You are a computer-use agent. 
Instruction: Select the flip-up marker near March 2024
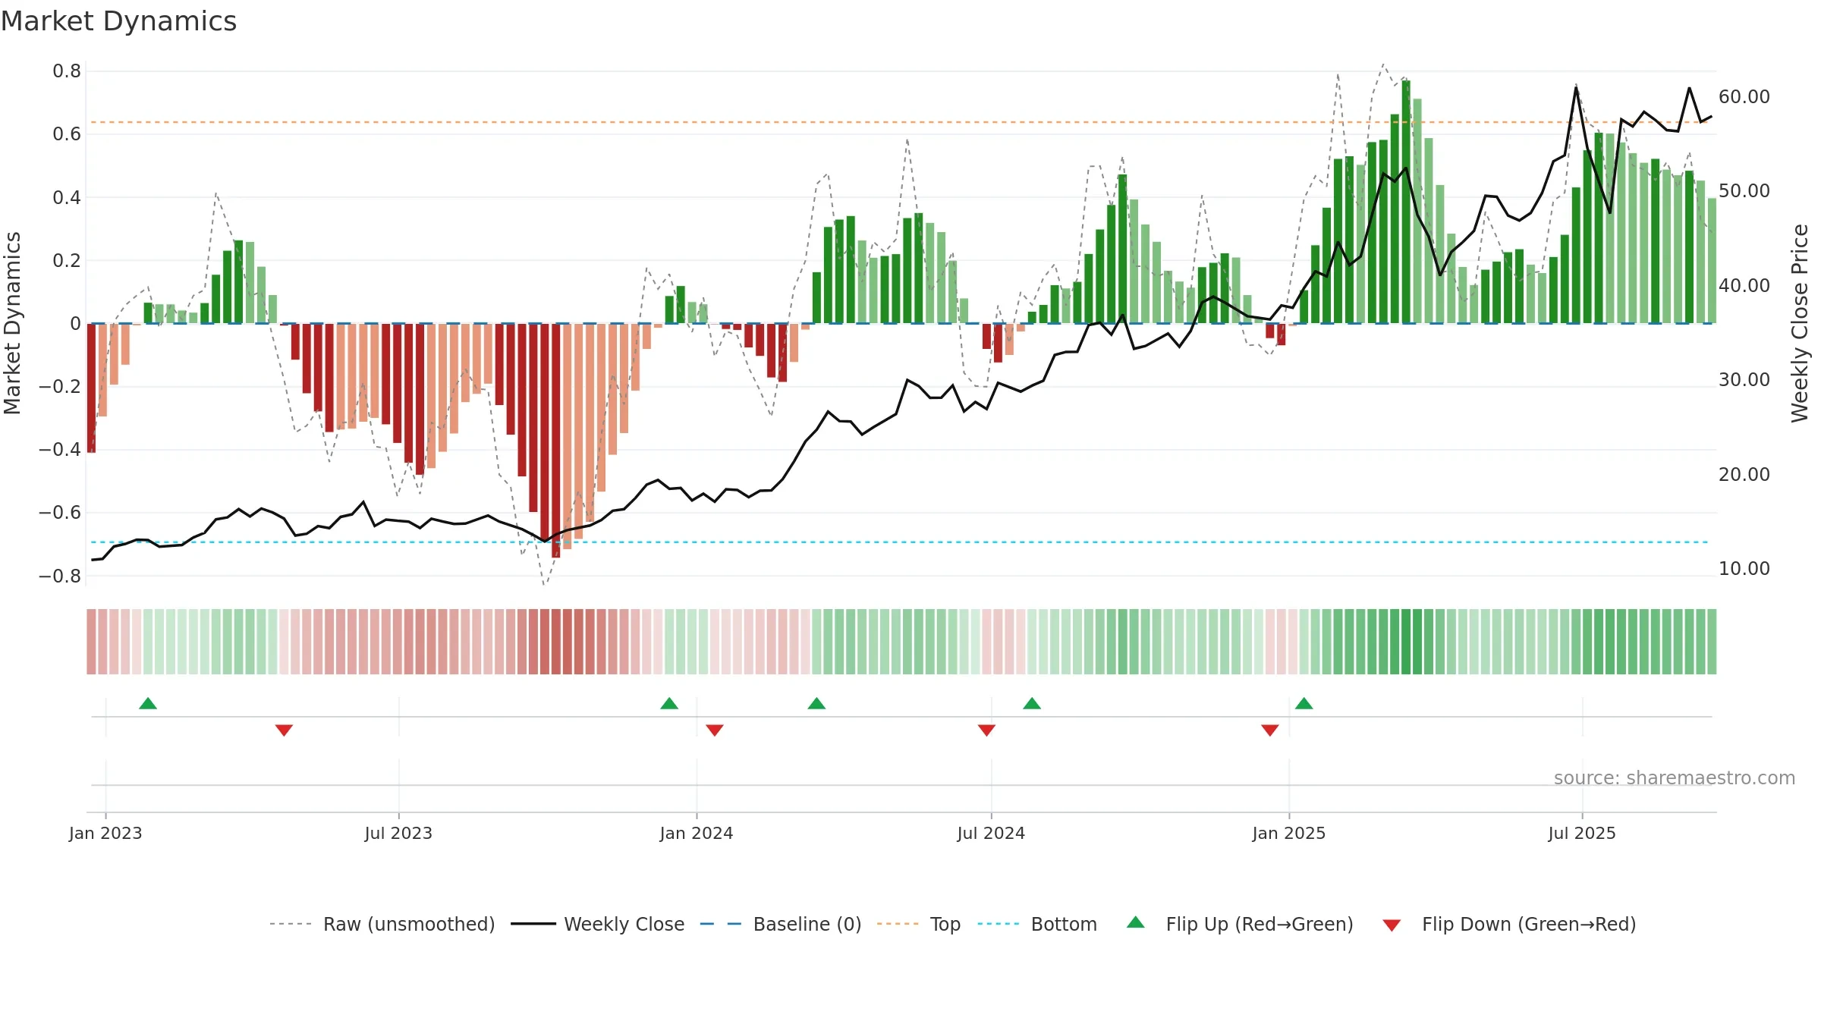point(816,703)
